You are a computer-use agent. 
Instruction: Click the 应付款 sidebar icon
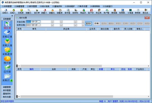pos(7,68)
